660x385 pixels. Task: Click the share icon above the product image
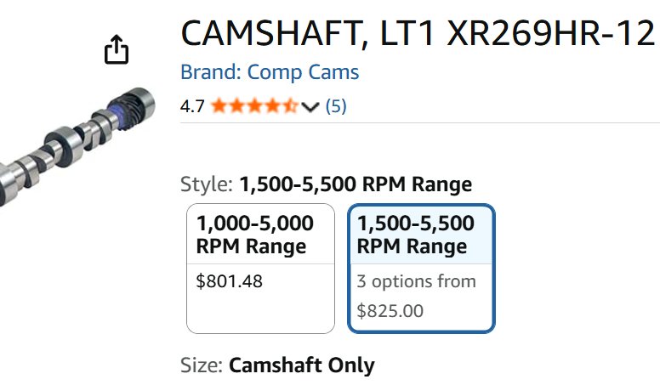point(117,50)
